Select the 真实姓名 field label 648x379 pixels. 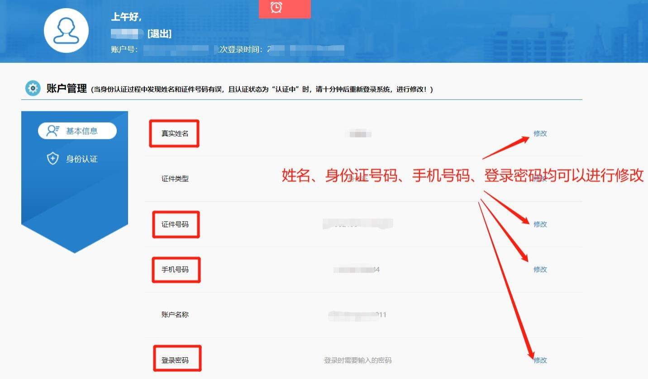[x=175, y=133]
